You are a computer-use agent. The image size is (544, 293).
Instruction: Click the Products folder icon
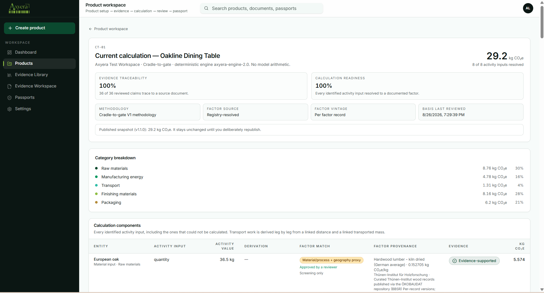pyautogui.click(x=9, y=64)
